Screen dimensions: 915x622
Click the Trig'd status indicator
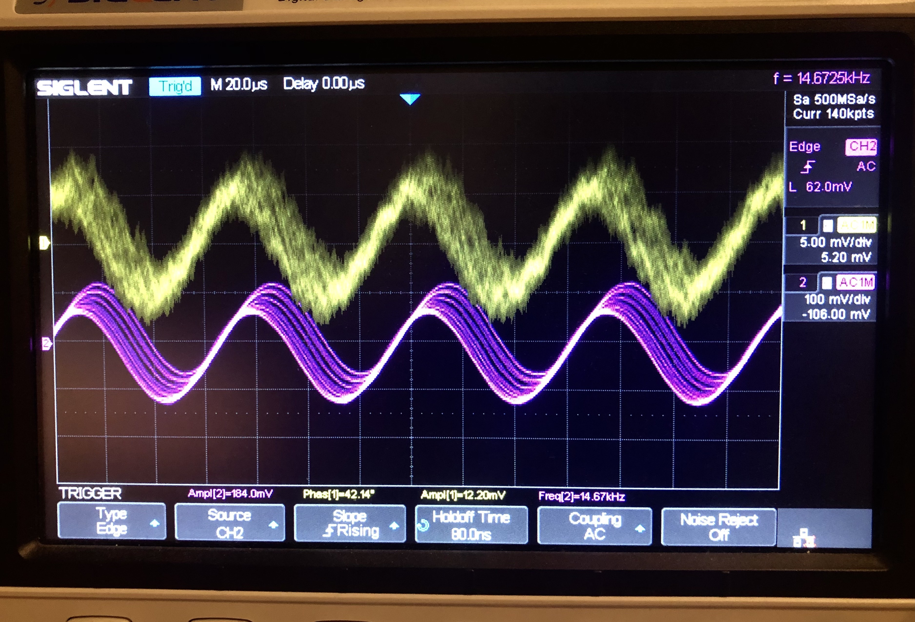click(175, 86)
